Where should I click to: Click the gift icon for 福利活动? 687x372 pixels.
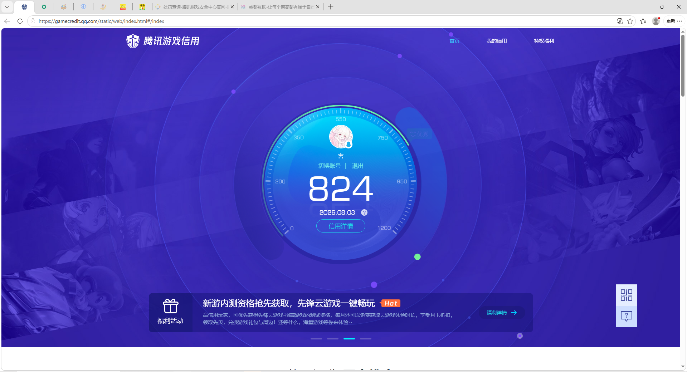tap(171, 306)
